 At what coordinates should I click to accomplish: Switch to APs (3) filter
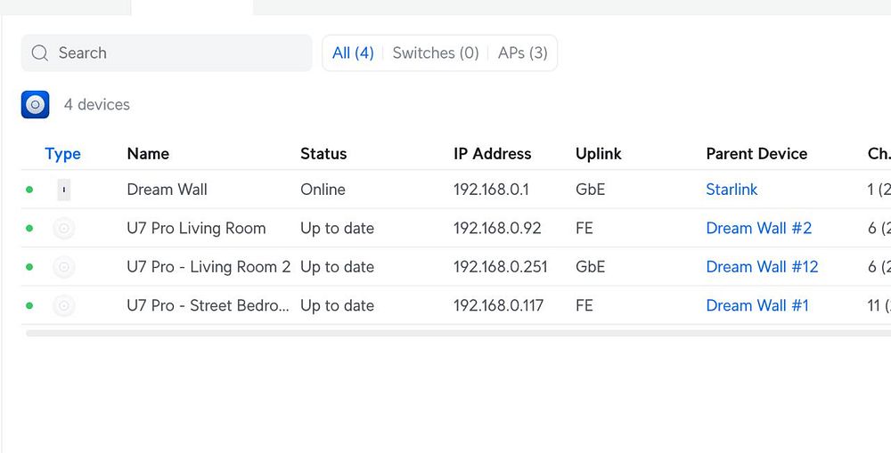(x=522, y=53)
